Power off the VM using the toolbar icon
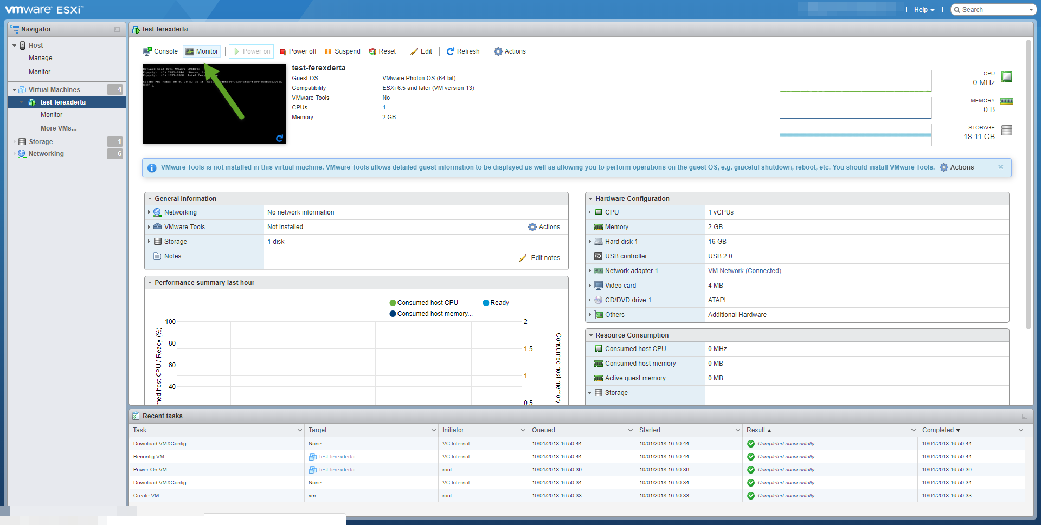This screenshot has width=1041, height=525. (x=298, y=51)
